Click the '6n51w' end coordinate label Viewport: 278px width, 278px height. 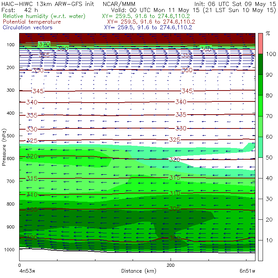pyautogui.click(x=247, y=271)
